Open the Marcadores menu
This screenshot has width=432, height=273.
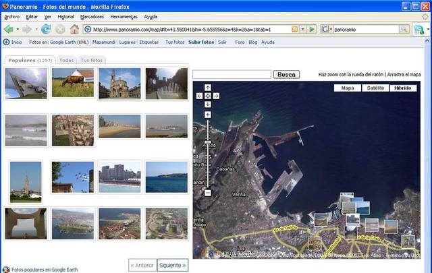coord(92,17)
